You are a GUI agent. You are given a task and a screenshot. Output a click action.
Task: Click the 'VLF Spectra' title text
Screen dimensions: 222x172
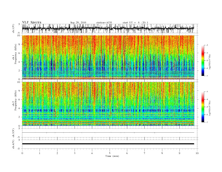pyautogui.click(x=32, y=22)
